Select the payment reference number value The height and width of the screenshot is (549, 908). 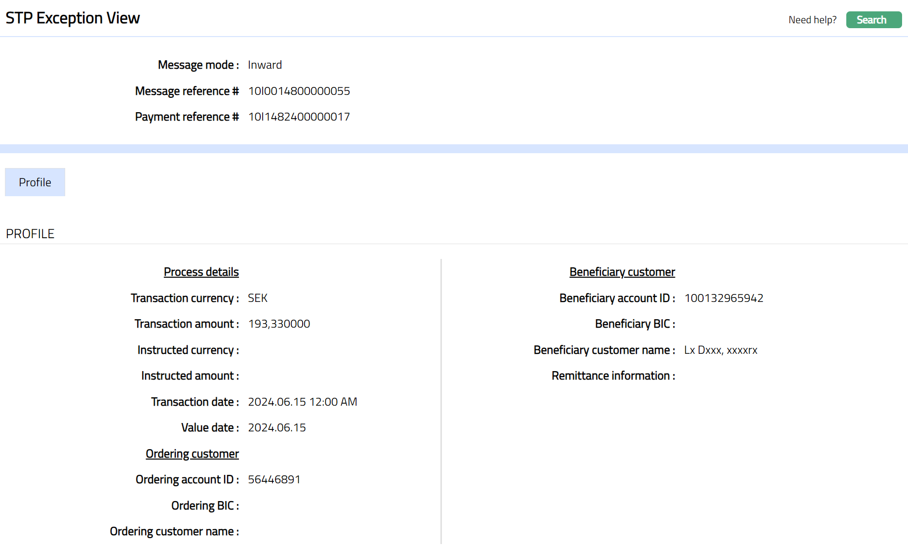coord(299,117)
